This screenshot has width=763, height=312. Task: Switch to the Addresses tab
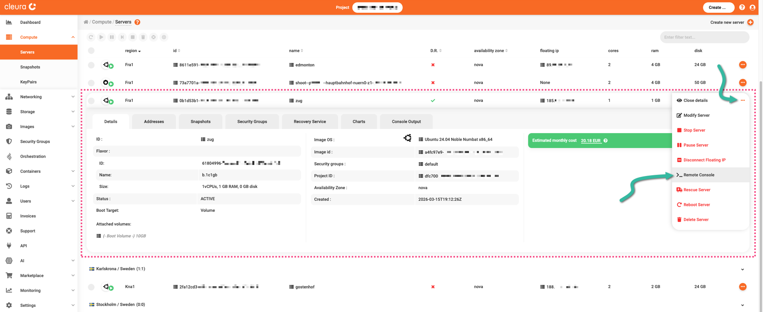point(154,122)
